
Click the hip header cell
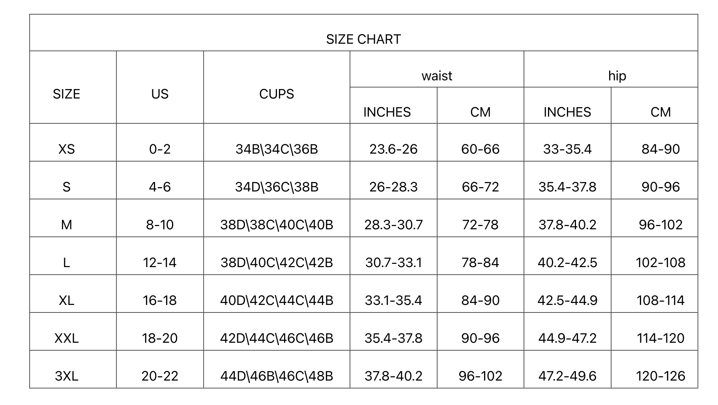[617, 76]
